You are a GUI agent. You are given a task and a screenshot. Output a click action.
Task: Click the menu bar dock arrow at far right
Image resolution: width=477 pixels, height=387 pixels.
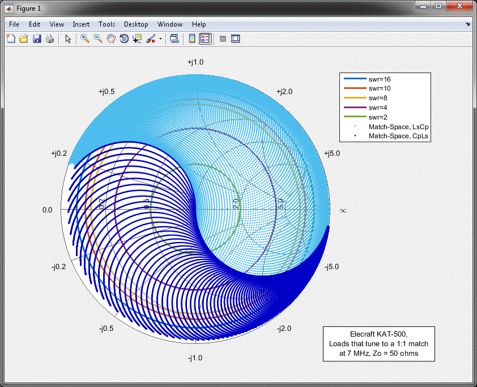click(468, 24)
